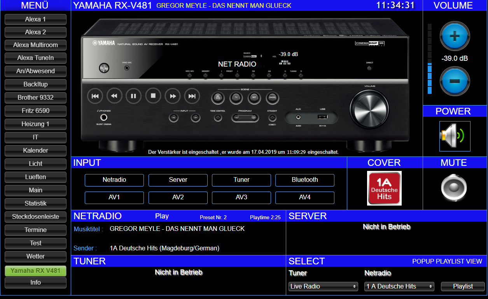
Task: Click the skip-previous button on the receiver
Action: [95, 96]
